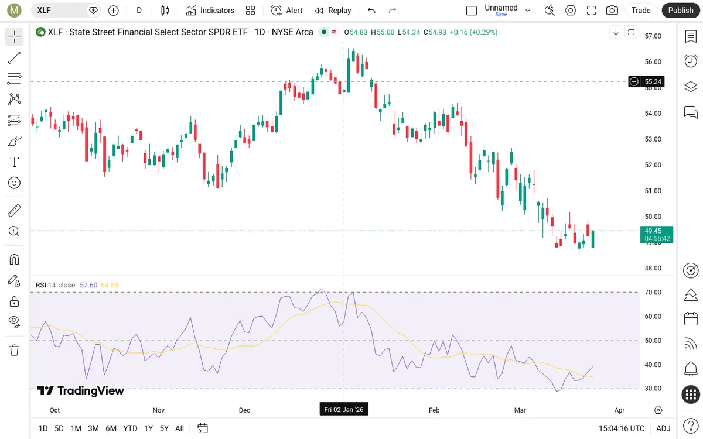Toggle the layout square icon beside Unnamed
Viewport: 703px width, 439px height.
click(x=472, y=11)
